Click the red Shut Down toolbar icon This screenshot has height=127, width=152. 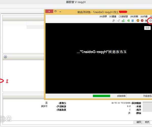tap(142, 21)
